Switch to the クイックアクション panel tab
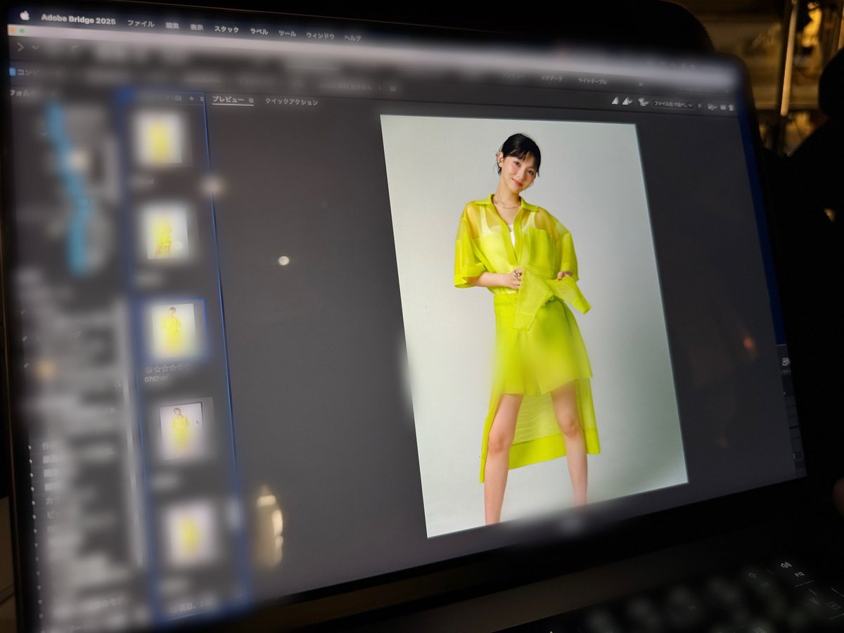This screenshot has height=633, width=844. tap(291, 102)
